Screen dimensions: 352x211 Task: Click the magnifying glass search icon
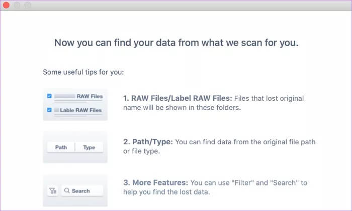67,190
